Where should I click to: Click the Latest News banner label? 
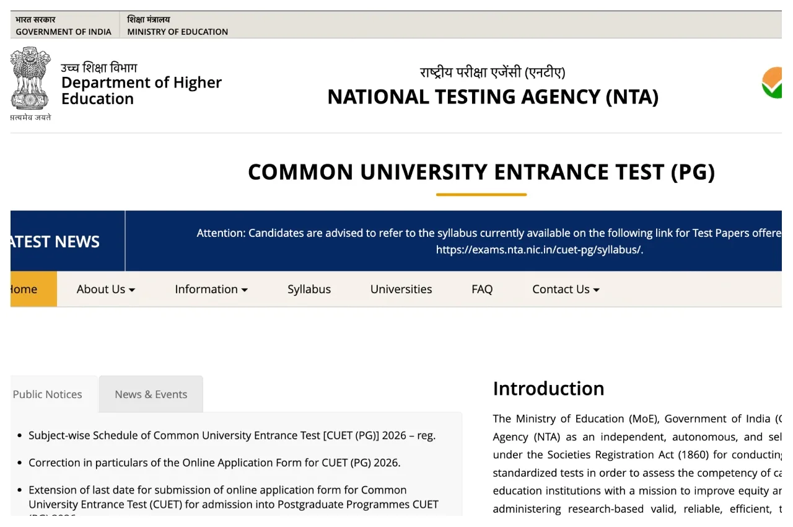click(x=56, y=242)
